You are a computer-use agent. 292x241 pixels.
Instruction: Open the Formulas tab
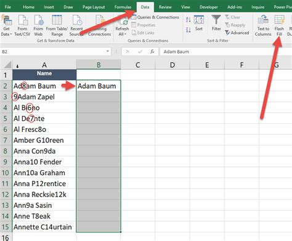click(123, 7)
